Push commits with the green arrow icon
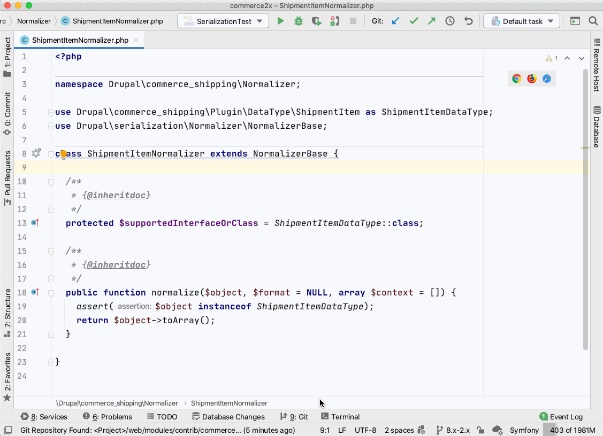Image resolution: width=603 pixels, height=436 pixels. 431,21
